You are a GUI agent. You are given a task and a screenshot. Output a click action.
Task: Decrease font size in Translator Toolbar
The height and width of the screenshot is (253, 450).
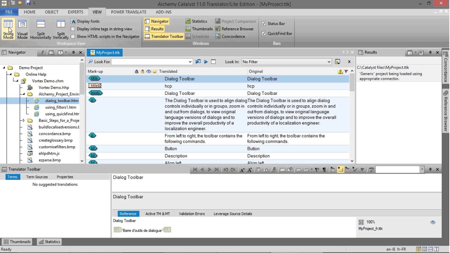tap(242, 170)
